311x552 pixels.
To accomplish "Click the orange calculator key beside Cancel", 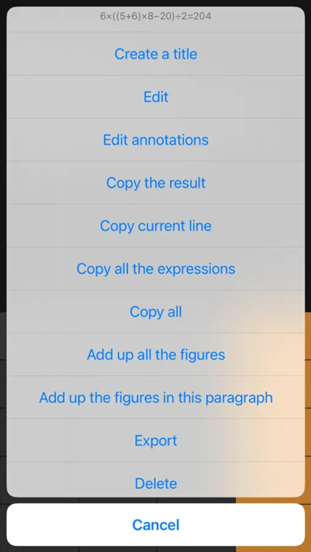I will pos(308,524).
